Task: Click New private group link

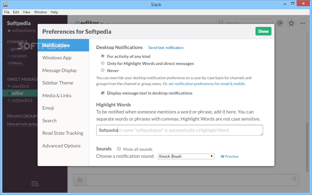Action: coord(22,124)
